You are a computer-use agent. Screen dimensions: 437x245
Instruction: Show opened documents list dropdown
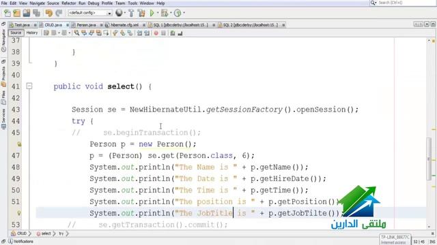(427, 24)
